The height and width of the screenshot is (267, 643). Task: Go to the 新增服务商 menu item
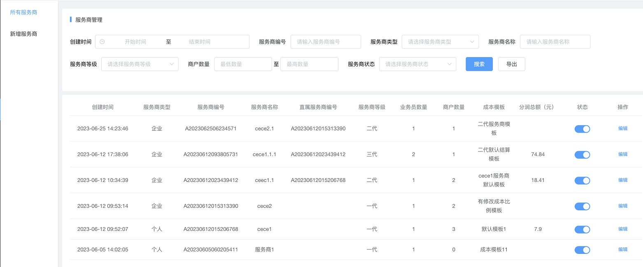pos(23,34)
